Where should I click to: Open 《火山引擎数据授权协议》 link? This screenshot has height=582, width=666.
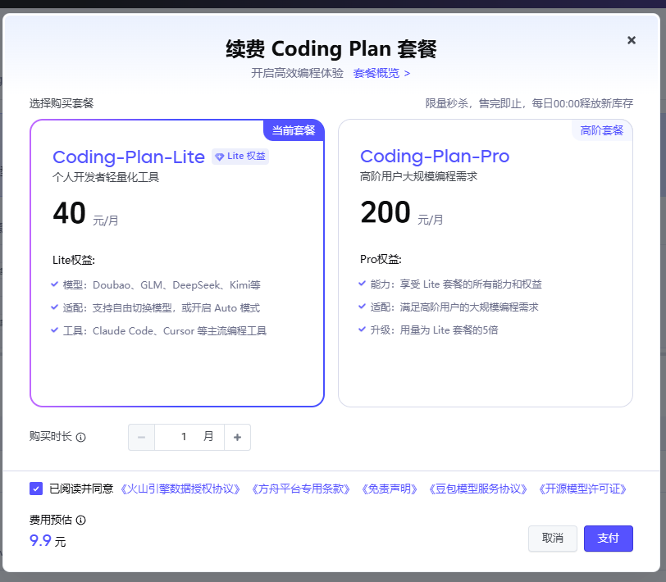(180, 489)
